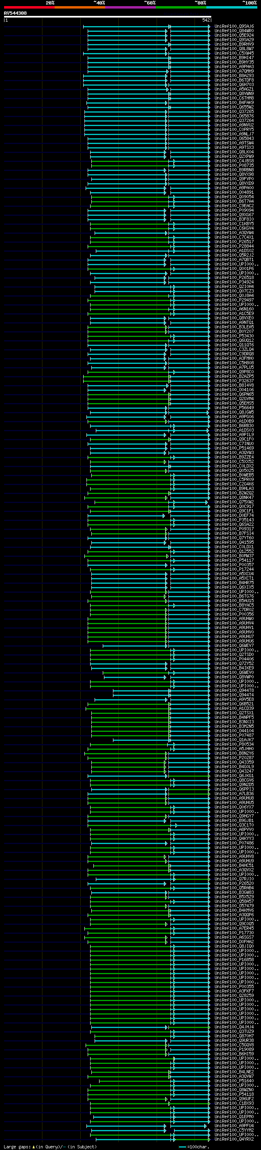Click the query end position 542
Viewport: 261px width, 1150px height.
(206, 20)
